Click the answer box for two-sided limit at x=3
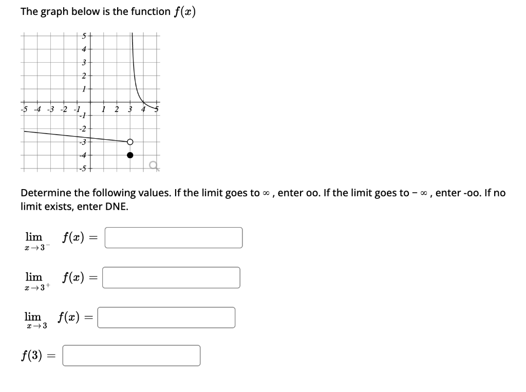 pyautogui.click(x=167, y=317)
